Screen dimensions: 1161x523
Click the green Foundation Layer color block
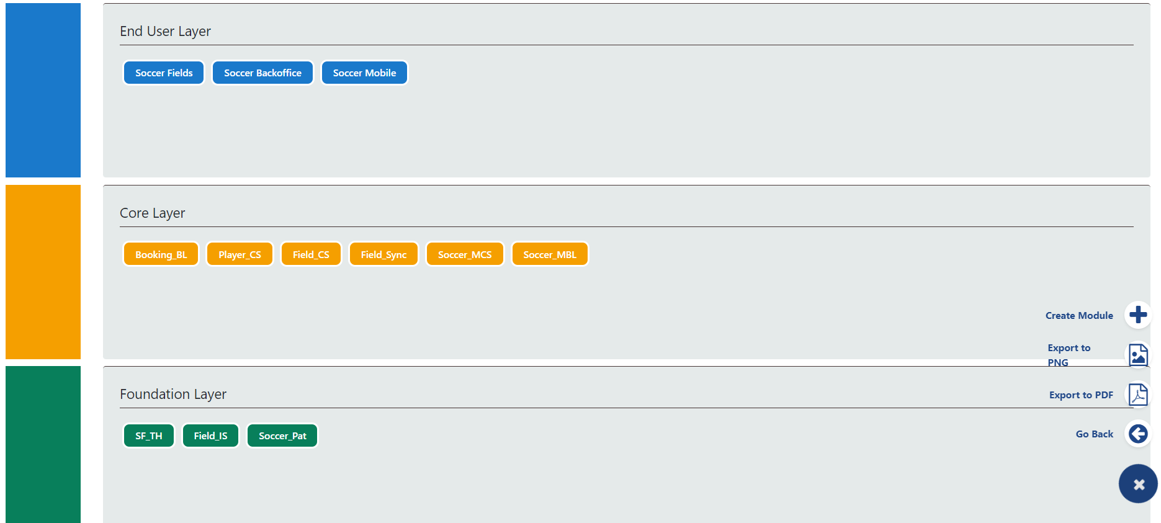tap(43, 444)
